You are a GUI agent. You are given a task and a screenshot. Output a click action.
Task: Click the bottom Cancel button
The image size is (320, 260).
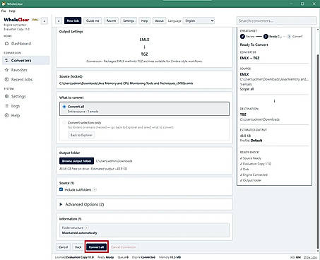point(63,247)
